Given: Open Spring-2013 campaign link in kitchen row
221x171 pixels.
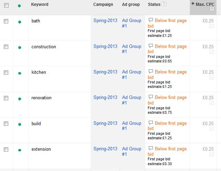Looking at the screenshot, I should tap(105, 72).
